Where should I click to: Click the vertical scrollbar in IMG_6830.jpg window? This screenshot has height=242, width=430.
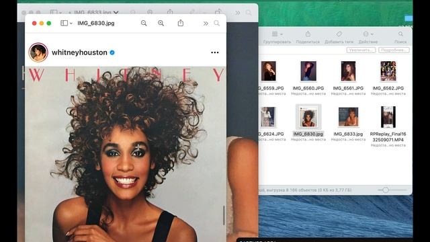[x=224, y=215]
